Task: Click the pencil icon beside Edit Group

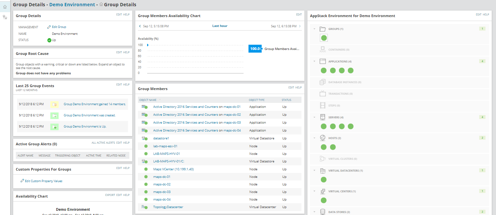Action: pos(49,27)
